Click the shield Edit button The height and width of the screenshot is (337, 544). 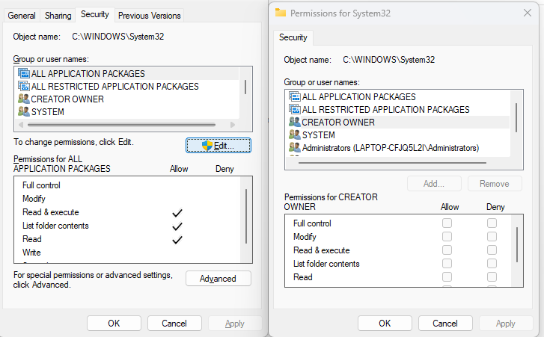(218, 146)
